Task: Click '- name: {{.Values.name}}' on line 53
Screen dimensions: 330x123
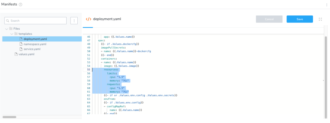Action: pyautogui.click(x=119, y=62)
